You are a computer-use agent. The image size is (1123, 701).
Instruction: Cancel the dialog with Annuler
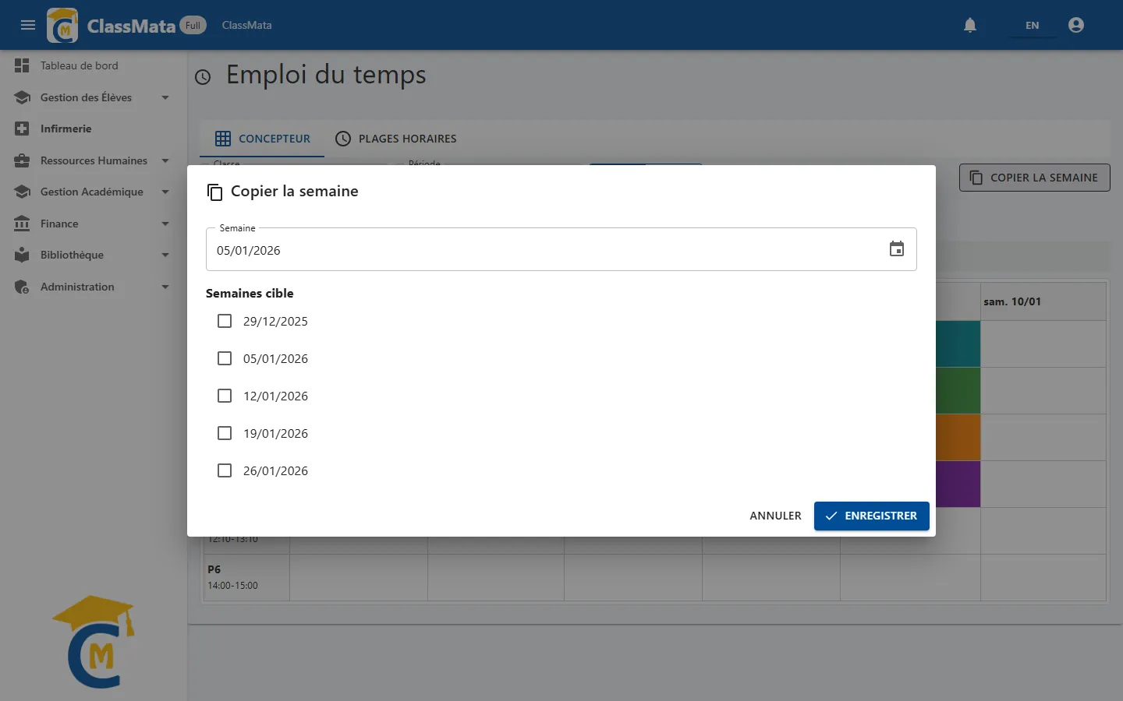[x=775, y=516]
